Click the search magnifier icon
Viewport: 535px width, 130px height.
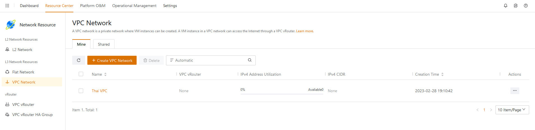point(249,60)
